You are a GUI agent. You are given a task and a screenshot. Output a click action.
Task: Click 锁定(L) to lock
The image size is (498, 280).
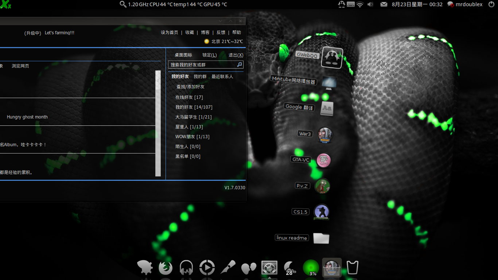click(210, 55)
